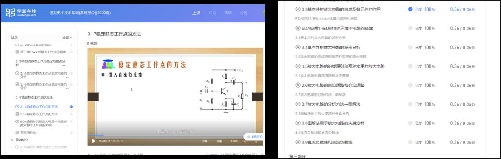Click play icon next to 3.6放大电路的直流通路
The image size is (501, 159).
[298, 85]
